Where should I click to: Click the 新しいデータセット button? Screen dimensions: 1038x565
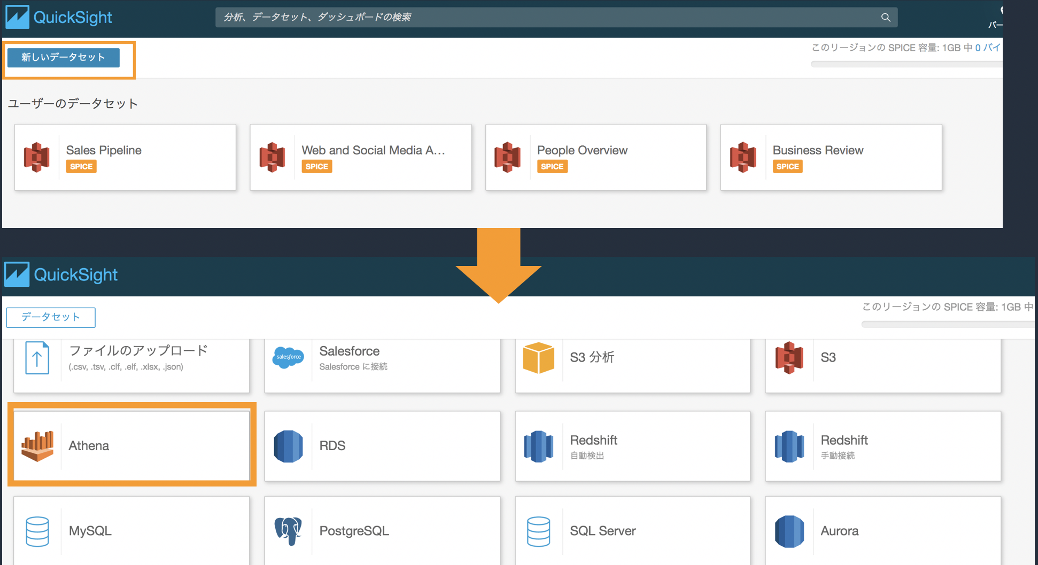coord(63,57)
